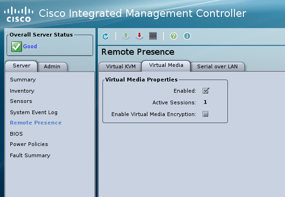The image size is (285, 197).
Task: Switch to the Server tab
Action: [21, 66]
